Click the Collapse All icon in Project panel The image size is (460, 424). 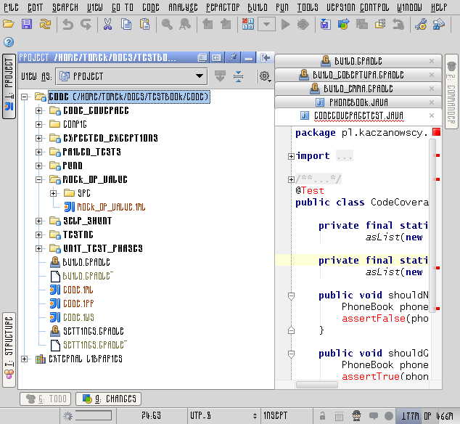pyautogui.click(x=238, y=77)
